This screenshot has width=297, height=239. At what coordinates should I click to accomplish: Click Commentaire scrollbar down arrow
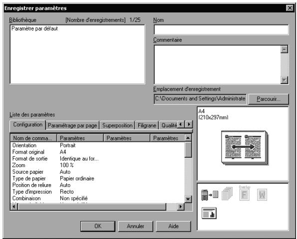coord(284,80)
